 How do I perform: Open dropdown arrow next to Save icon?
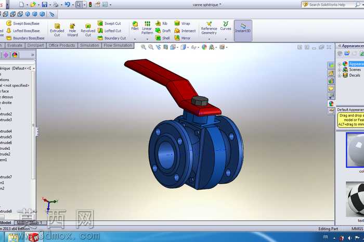pos(50,5)
